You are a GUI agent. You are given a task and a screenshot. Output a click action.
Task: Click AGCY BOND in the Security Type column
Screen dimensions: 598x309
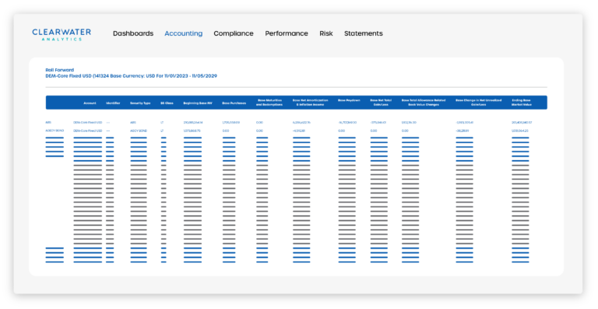pos(139,130)
